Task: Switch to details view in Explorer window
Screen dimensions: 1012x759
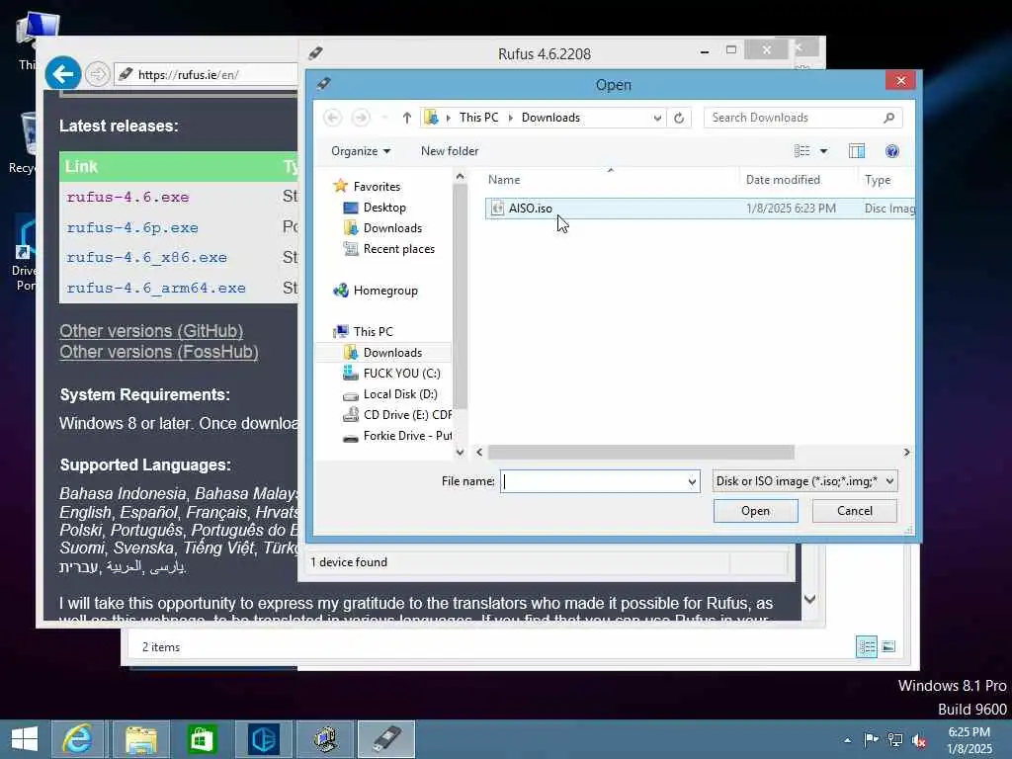Action: pyautogui.click(x=866, y=646)
